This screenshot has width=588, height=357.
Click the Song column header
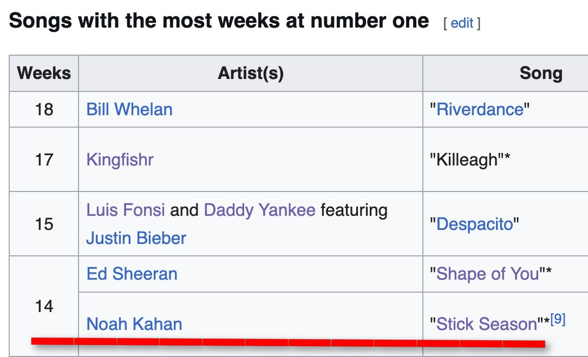pyautogui.click(x=540, y=73)
